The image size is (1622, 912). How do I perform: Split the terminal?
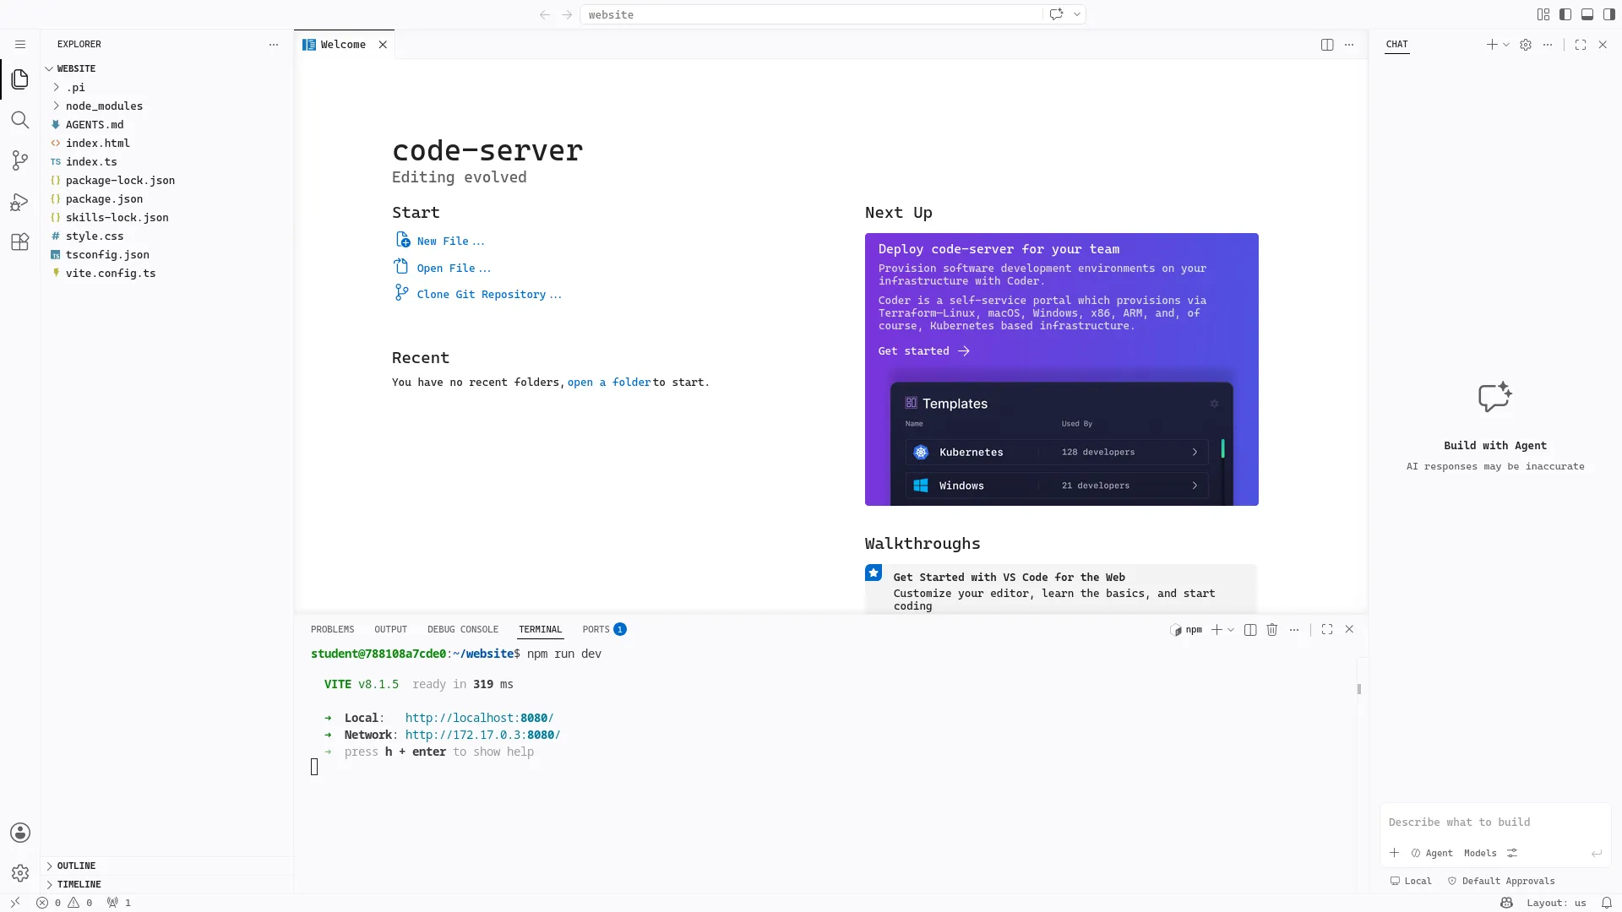[x=1250, y=630]
